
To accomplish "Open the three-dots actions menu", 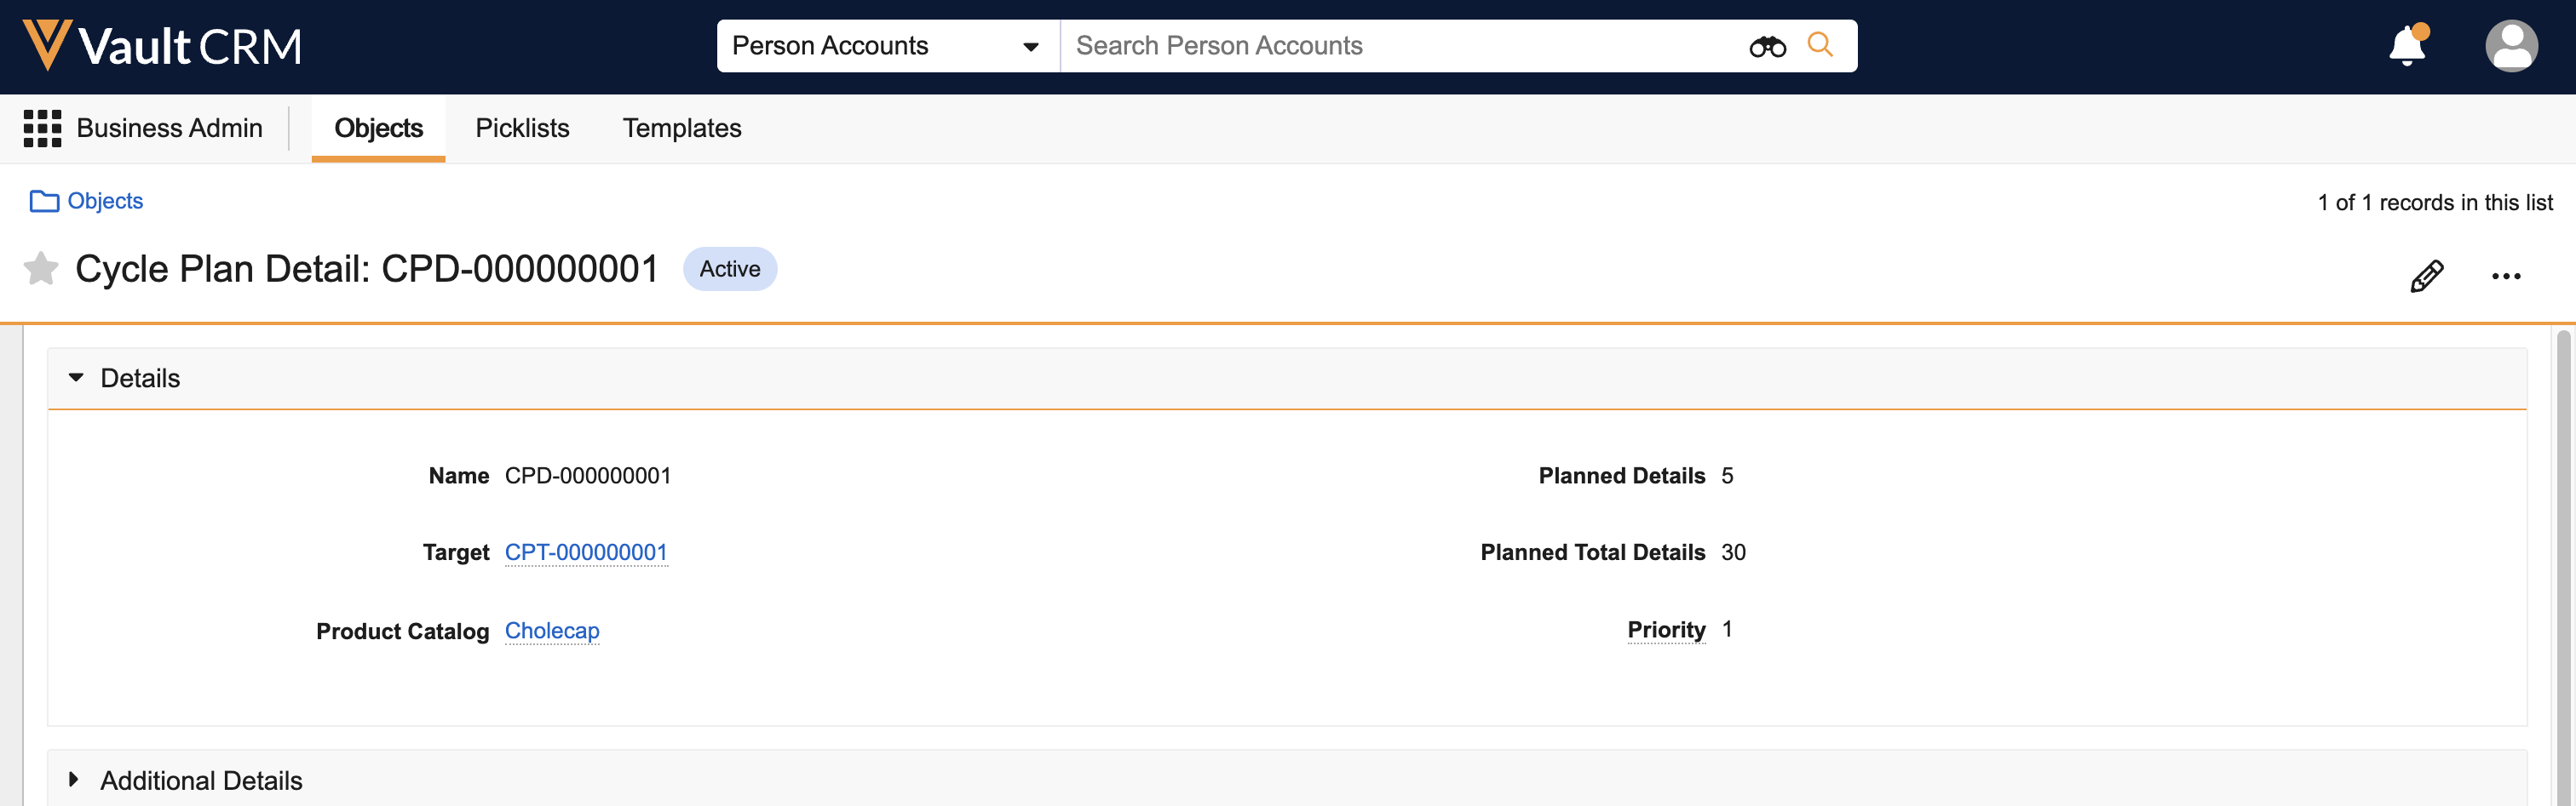I will (2506, 276).
